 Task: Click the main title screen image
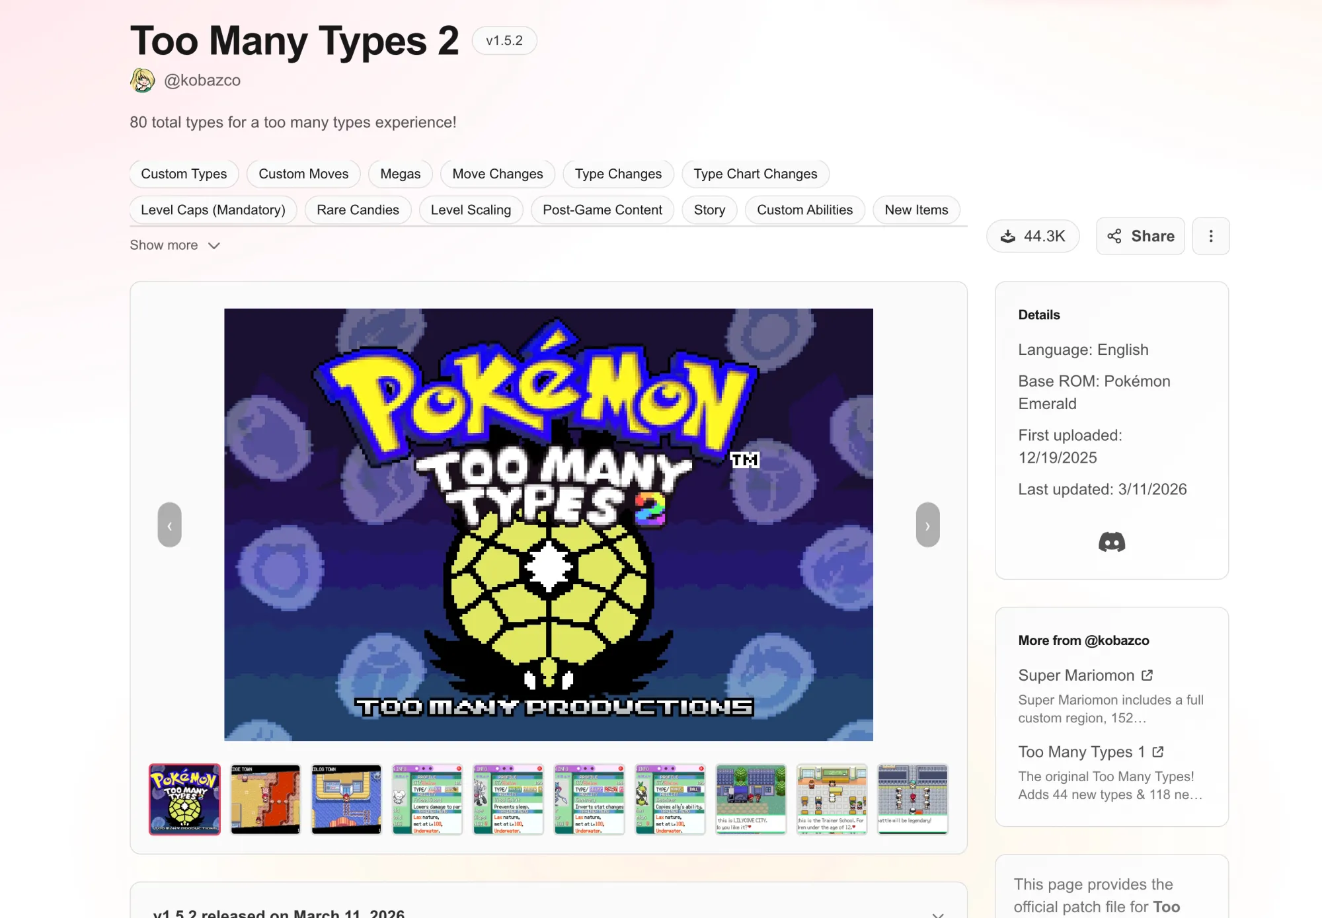[548, 524]
